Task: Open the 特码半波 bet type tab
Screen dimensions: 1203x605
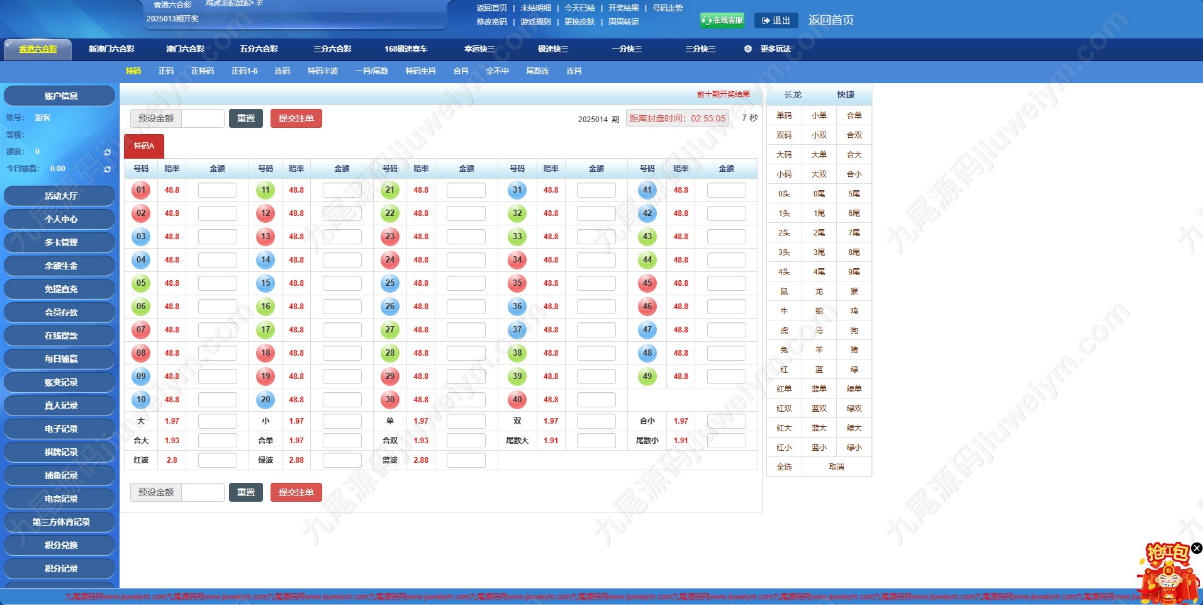Action: point(323,71)
